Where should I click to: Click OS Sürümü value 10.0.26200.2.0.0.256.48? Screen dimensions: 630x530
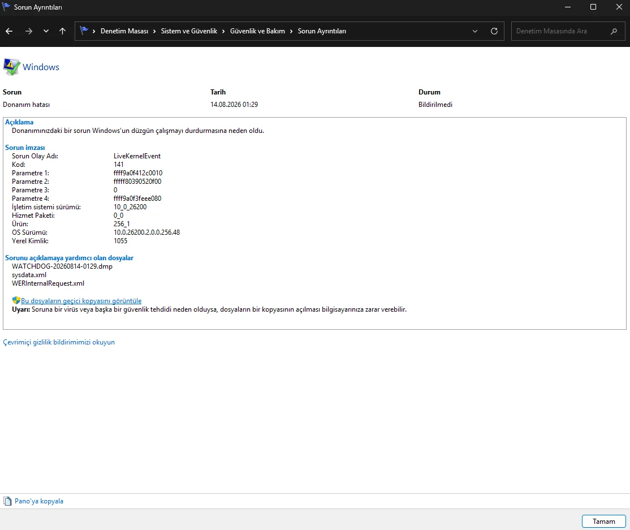click(146, 232)
